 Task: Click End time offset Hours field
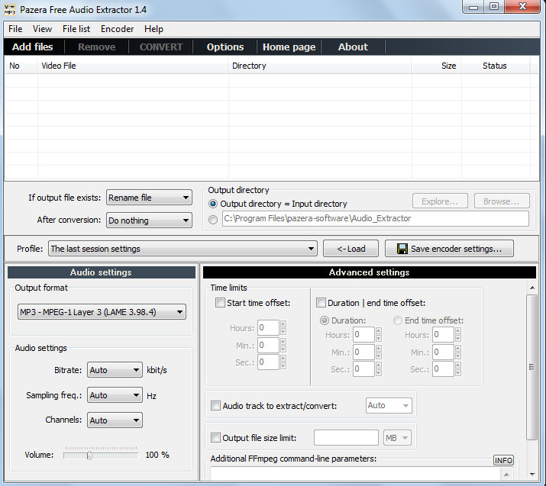click(443, 335)
